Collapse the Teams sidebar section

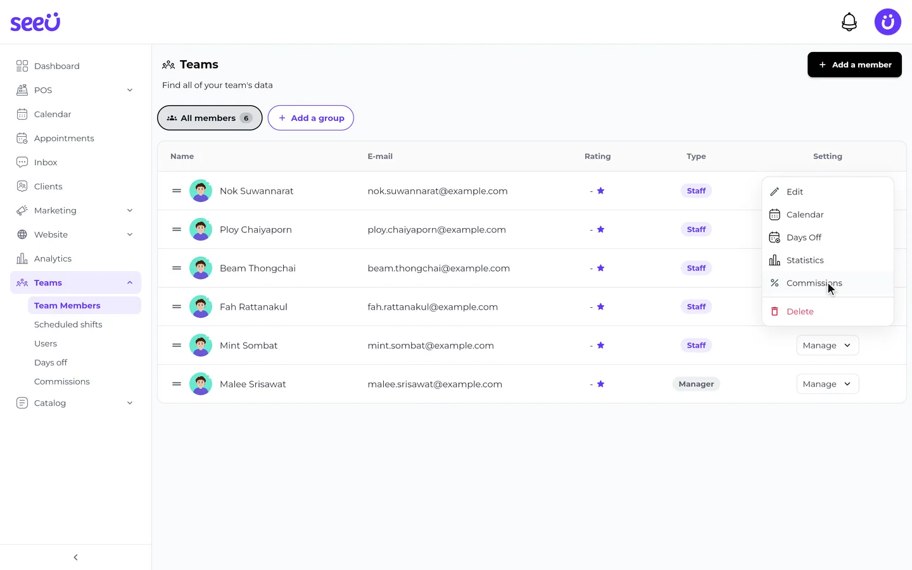pos(130,282)
